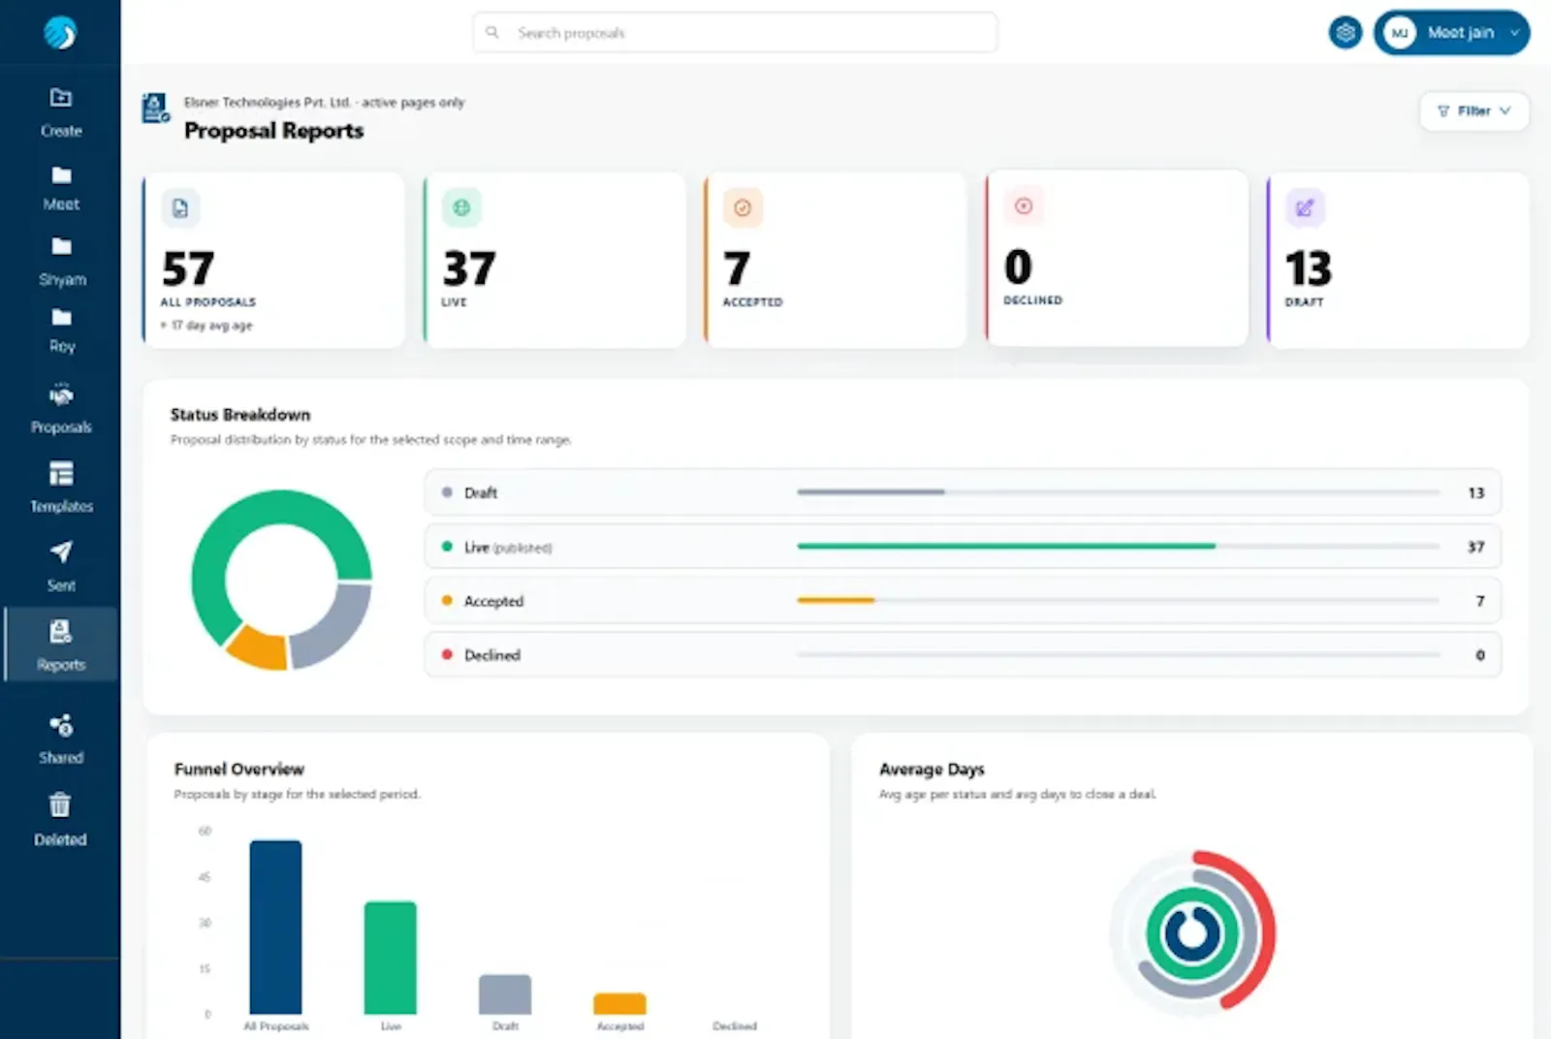This screenshot has width=1551, height=1039.
Task: Click the Status Breakdown heading
Action: [x=240, y=415]
